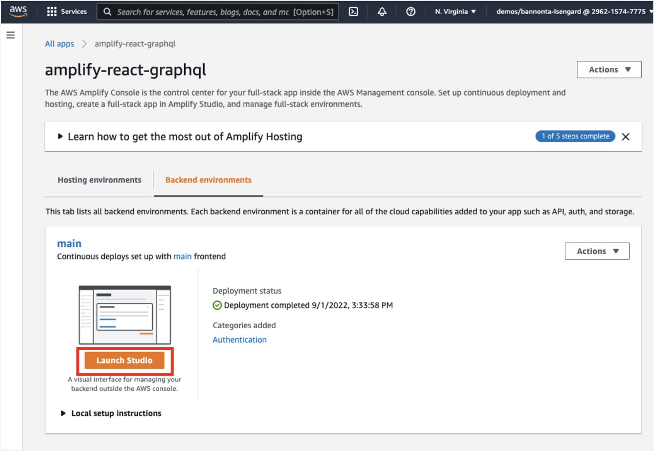Open the account menu dropdown
This screenshot has width=654, height=451.
(574, 12)
